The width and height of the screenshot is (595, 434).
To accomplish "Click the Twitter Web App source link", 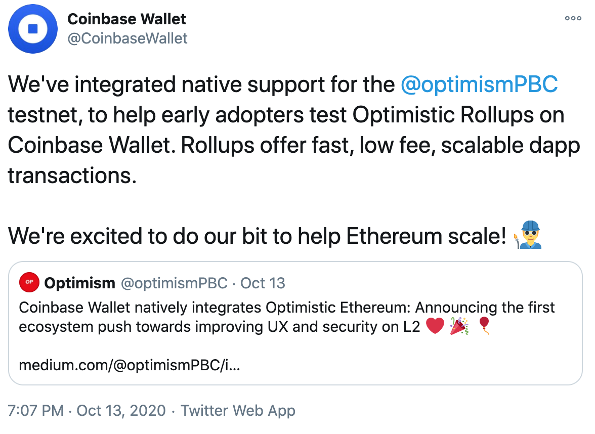I will [238, 410].
